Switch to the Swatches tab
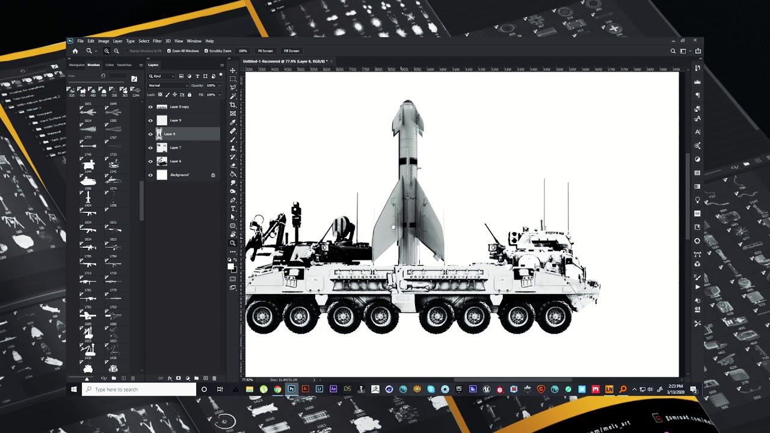Viewport: 770px width, 433px height. coord(124,65)
